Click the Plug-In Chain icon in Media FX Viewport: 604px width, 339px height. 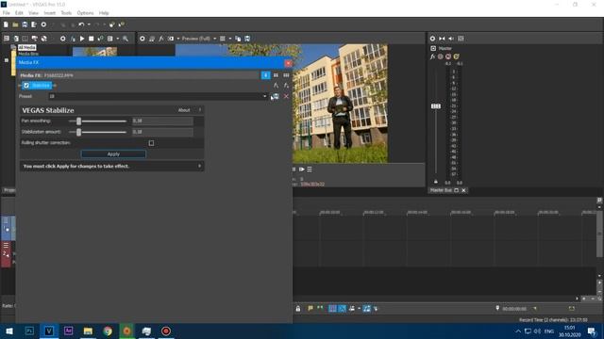[276, 86]
